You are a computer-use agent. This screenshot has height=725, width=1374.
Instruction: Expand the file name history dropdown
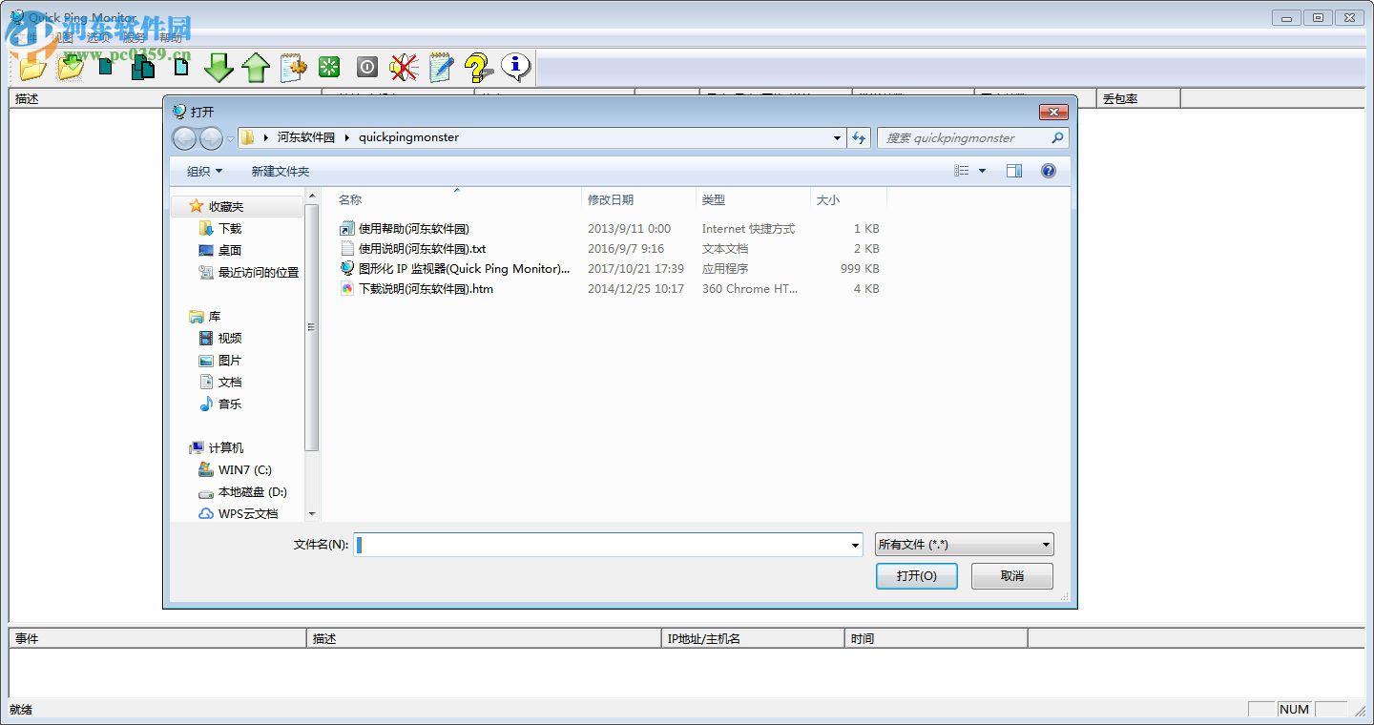pyautogui.click(x=854, y=544)
